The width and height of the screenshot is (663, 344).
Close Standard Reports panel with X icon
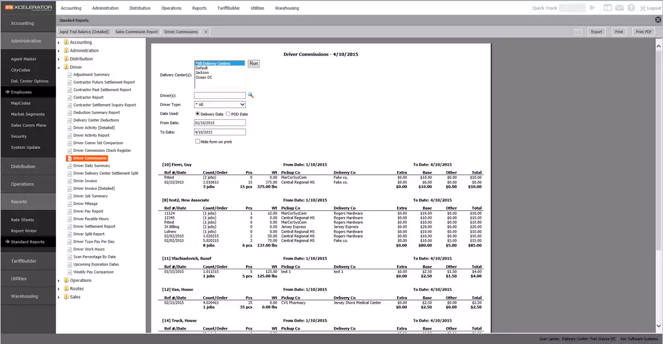658,20
